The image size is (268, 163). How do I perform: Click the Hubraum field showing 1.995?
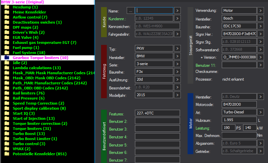[239, 120]
